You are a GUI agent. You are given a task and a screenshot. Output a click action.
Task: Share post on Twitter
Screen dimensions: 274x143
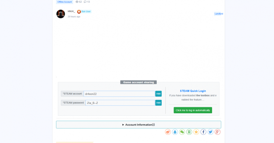(x=211, y=132)
